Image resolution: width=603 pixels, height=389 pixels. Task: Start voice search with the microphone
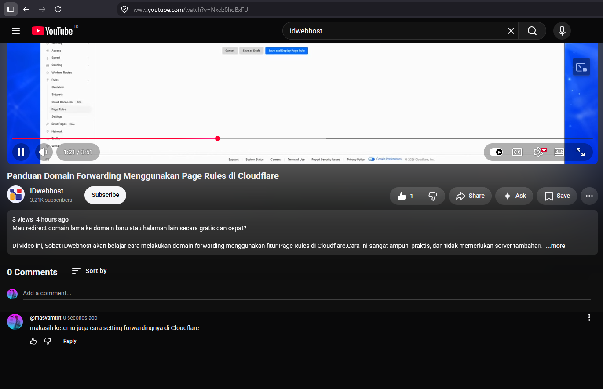(562, 31)
